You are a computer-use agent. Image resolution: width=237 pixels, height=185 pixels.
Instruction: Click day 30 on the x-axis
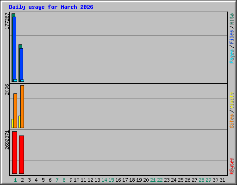point(215,180)
